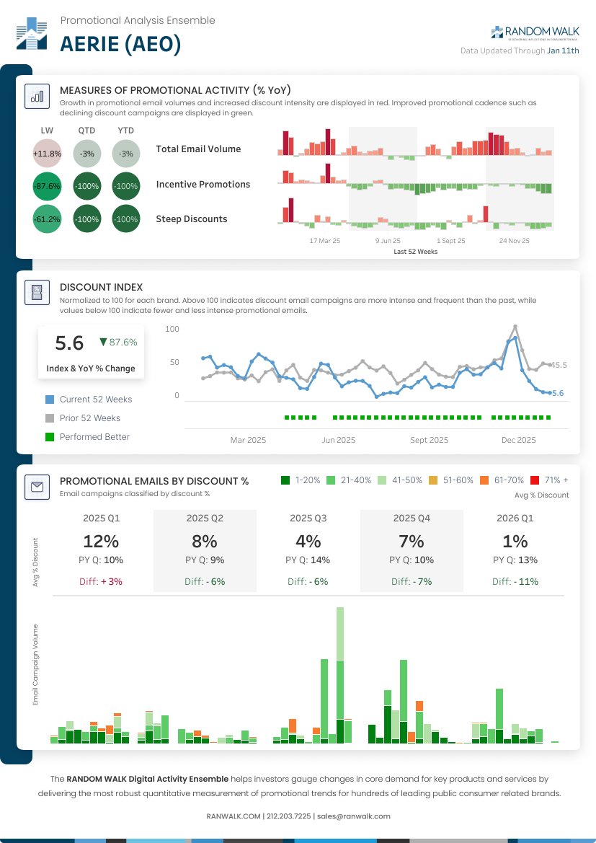This screenshot has width=596, height=843.
Task: Click the AERIE (AEO) title
Action: click(120, 44)
